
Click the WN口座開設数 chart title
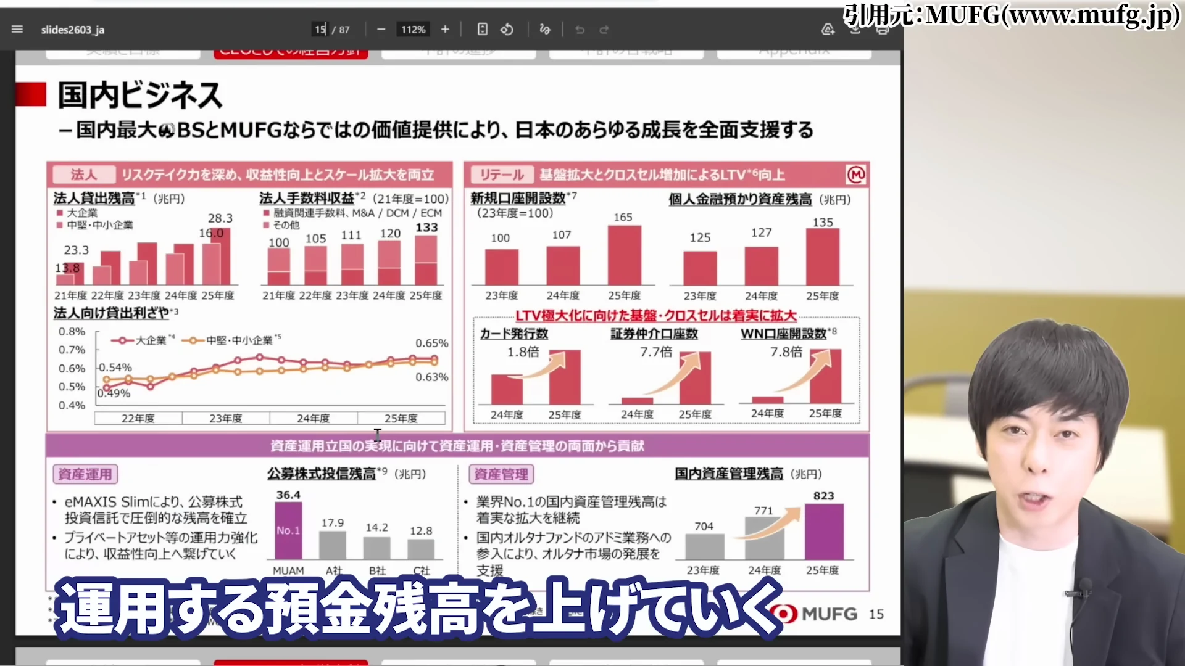pyautogui.click(x=784, y=334)
